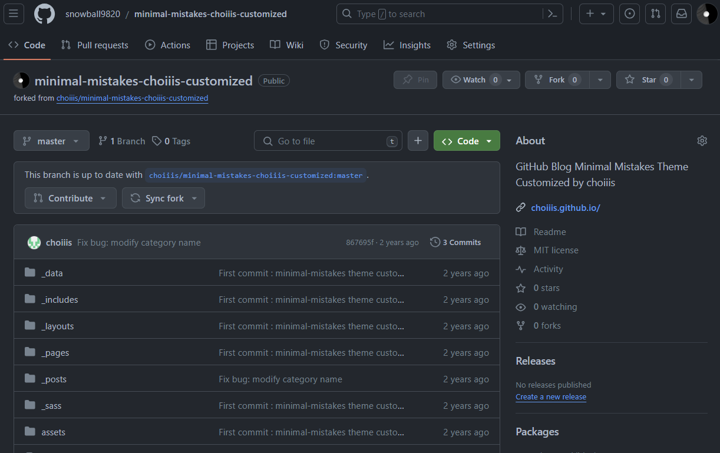Image resolution: width=720 pixels, height=453 pixels.
Task: Switch to the Security tab
Action: click(344, 45)
